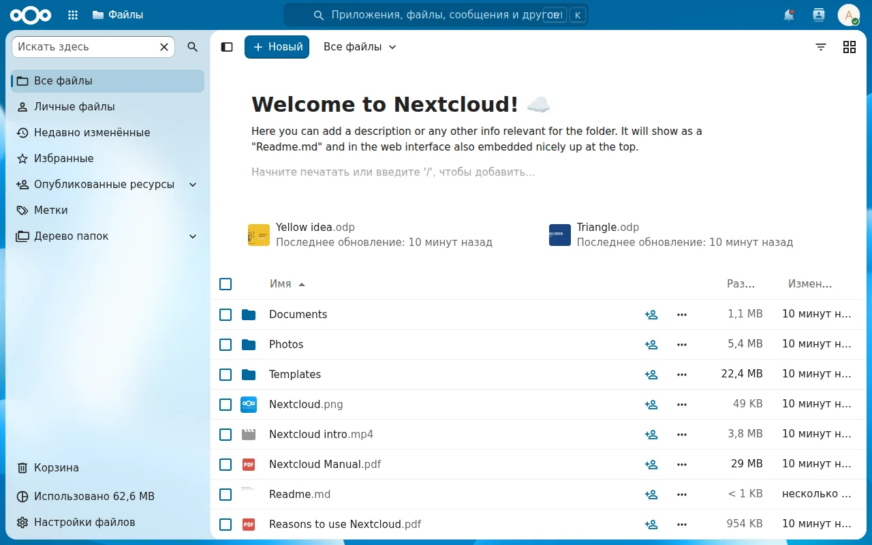872x545 pixels.
Task: Share Nextcloud intro.mp4
Action: point(651,435)
